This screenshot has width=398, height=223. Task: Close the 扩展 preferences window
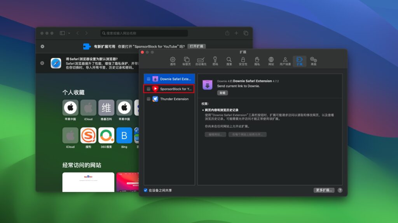tap(142, 52)
